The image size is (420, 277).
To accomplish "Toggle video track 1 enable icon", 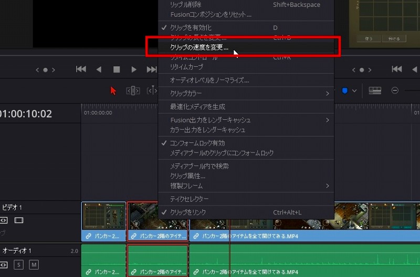I will (x=19, y=220).
